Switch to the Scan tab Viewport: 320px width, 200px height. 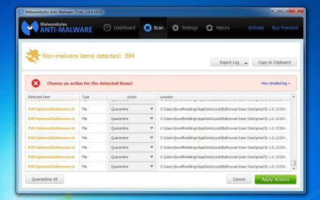153,28
